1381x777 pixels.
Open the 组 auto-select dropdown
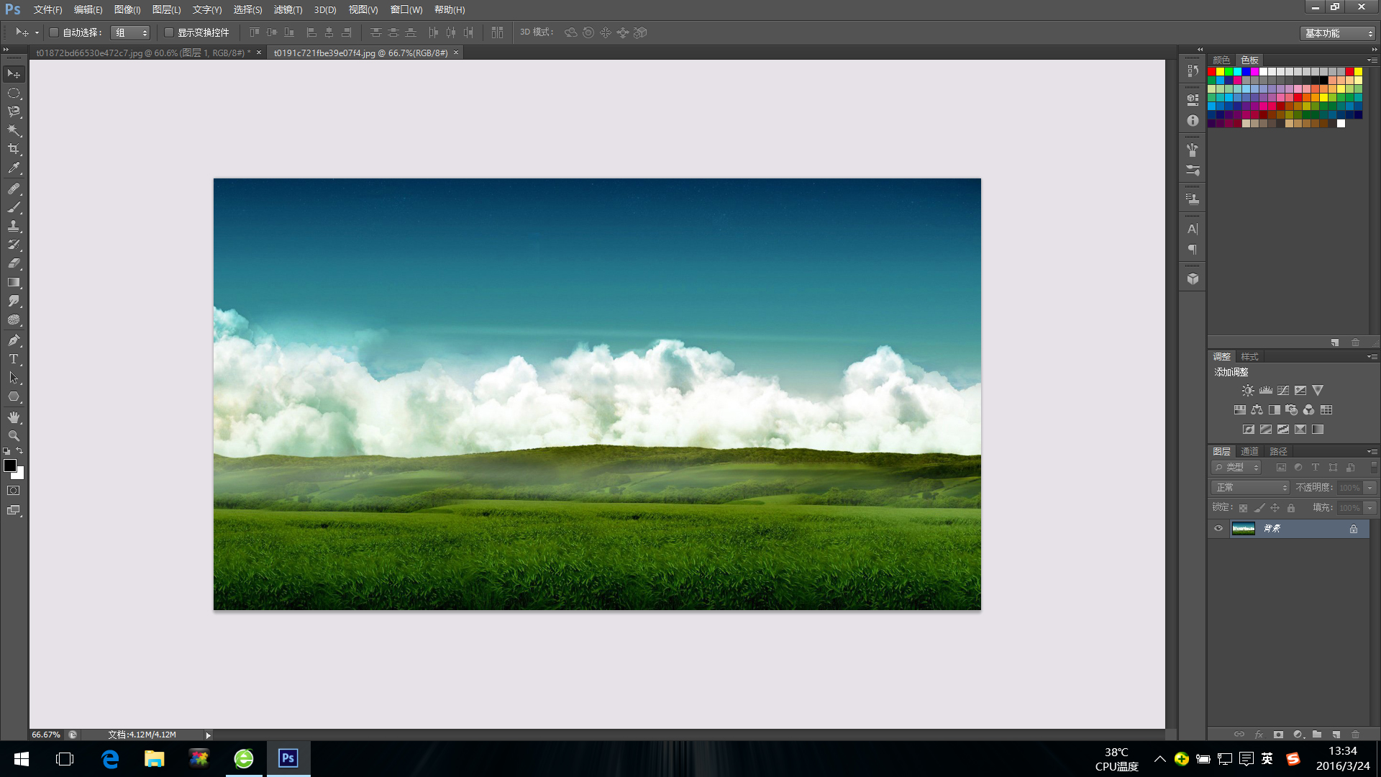tap(130, 32)
